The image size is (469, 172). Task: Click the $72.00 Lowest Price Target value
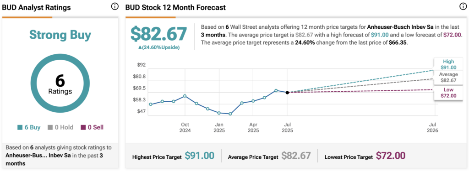(x=390, y=156)
